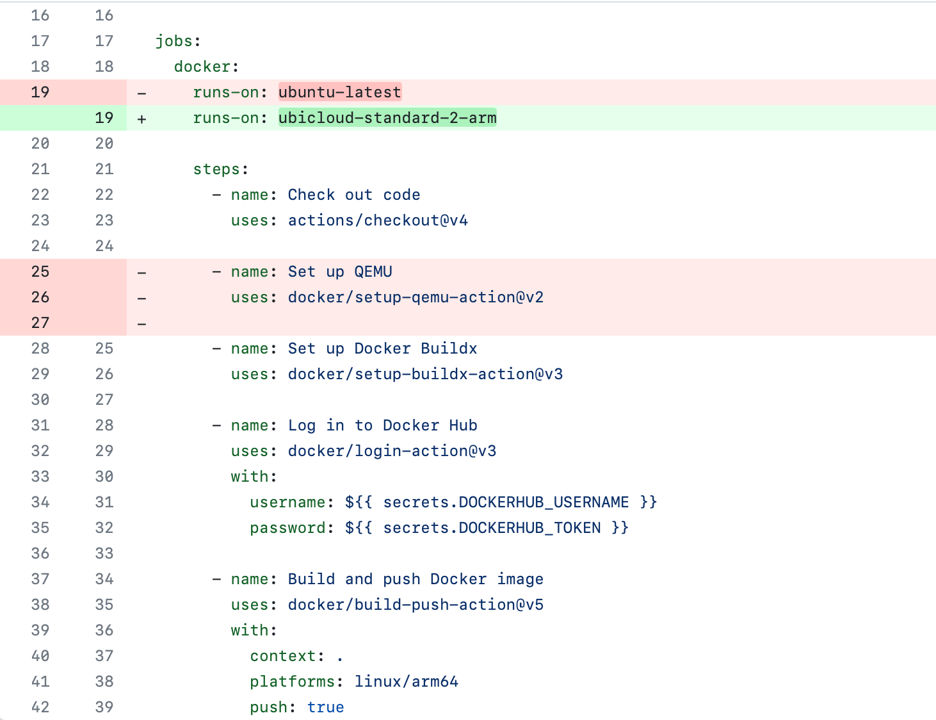Click the 'platforms:' key
Viewport: 936px width, 720px height.
pyautogui.click(x=297, y=682)
